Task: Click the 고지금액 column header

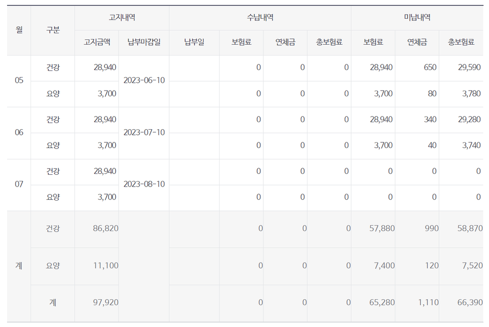Action: click(x=97, y=42)
